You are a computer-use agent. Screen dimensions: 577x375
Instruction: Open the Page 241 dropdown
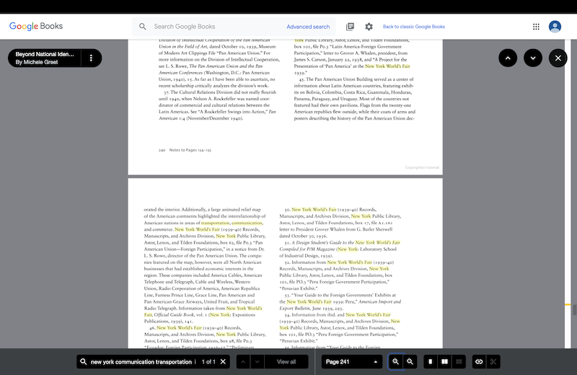352,361
